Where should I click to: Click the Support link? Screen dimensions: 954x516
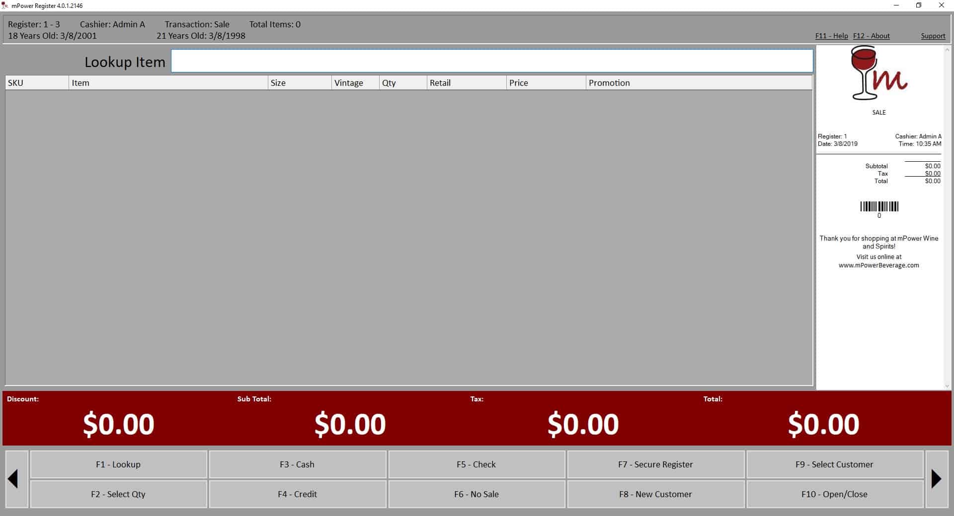[933, 36]
